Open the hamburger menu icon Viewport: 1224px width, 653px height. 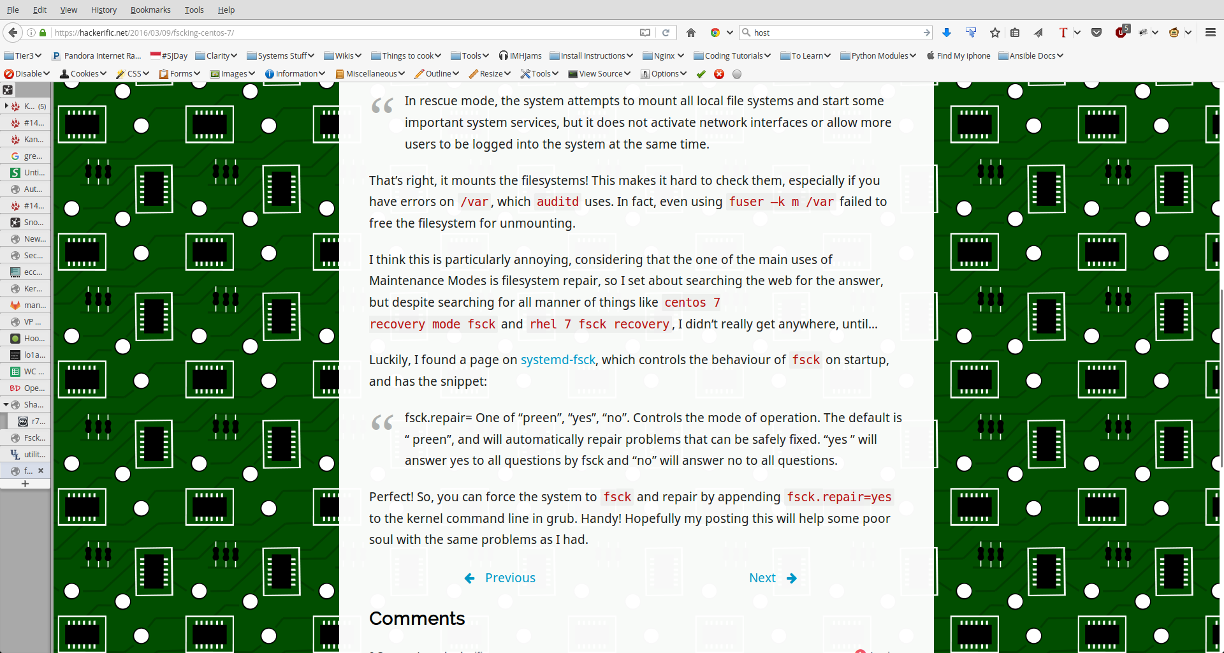tap(1210, 33)
